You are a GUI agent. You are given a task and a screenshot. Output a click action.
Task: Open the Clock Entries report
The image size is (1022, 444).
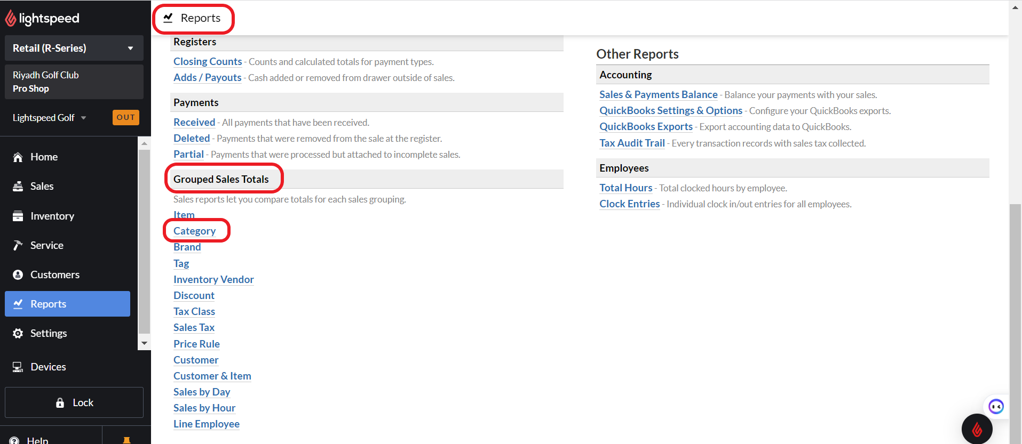[630, 204]
